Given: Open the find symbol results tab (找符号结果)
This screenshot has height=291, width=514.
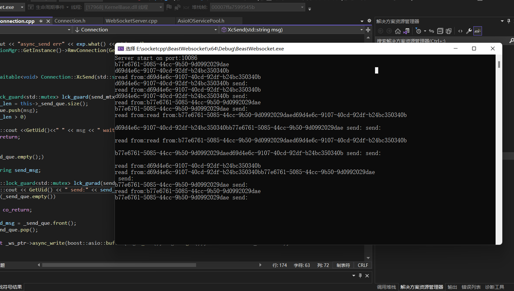Looking at the screenshot, I should point(11,287).
